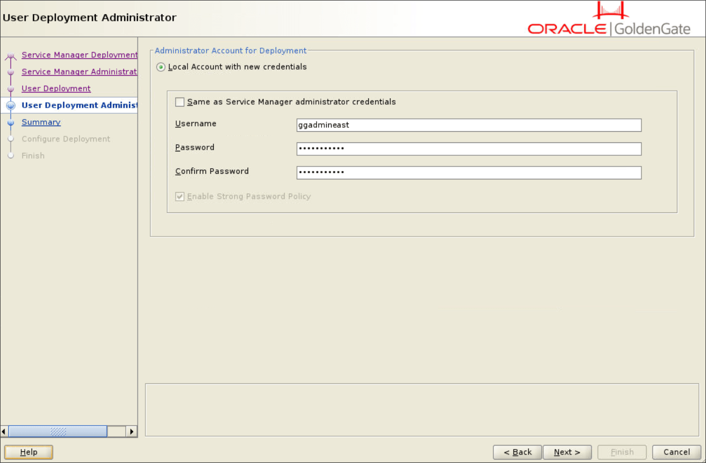Click the sidebar scrollbar left arrow
706x463 pixels.
click(x=5, y=432)
